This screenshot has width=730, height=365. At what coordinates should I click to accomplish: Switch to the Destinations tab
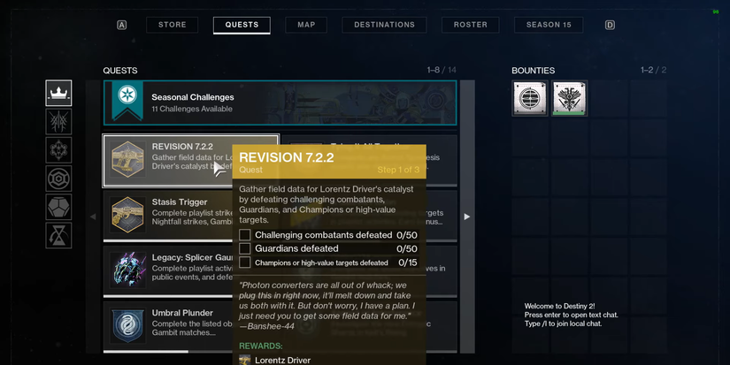(384, 25)
